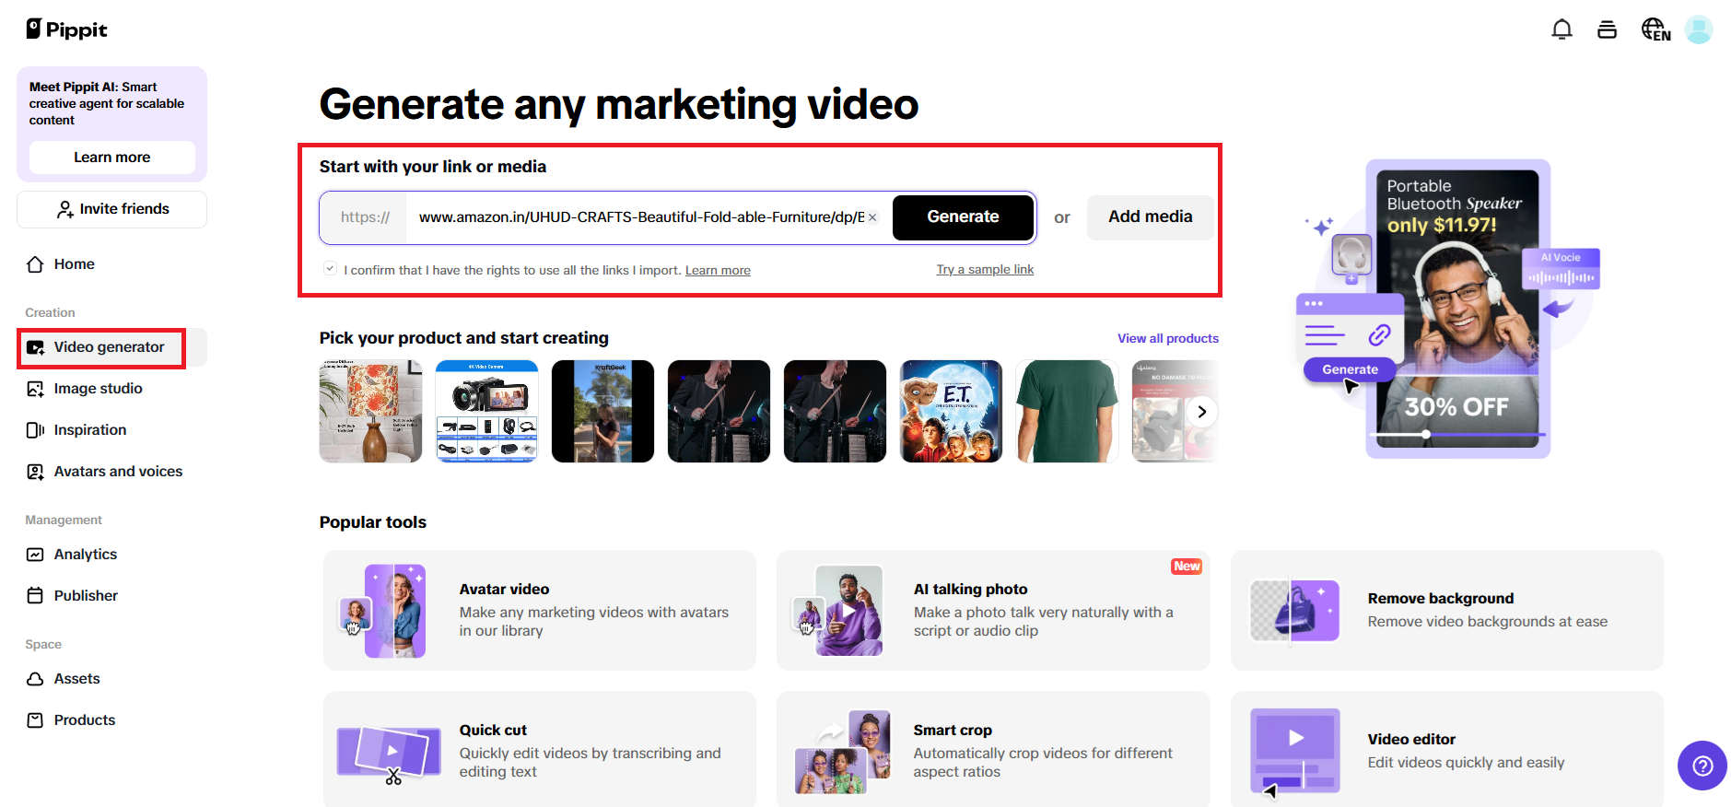Click the Smart crop illustration
The height and width of the screenshot is (807, 1731).
[x=843, y=752]
